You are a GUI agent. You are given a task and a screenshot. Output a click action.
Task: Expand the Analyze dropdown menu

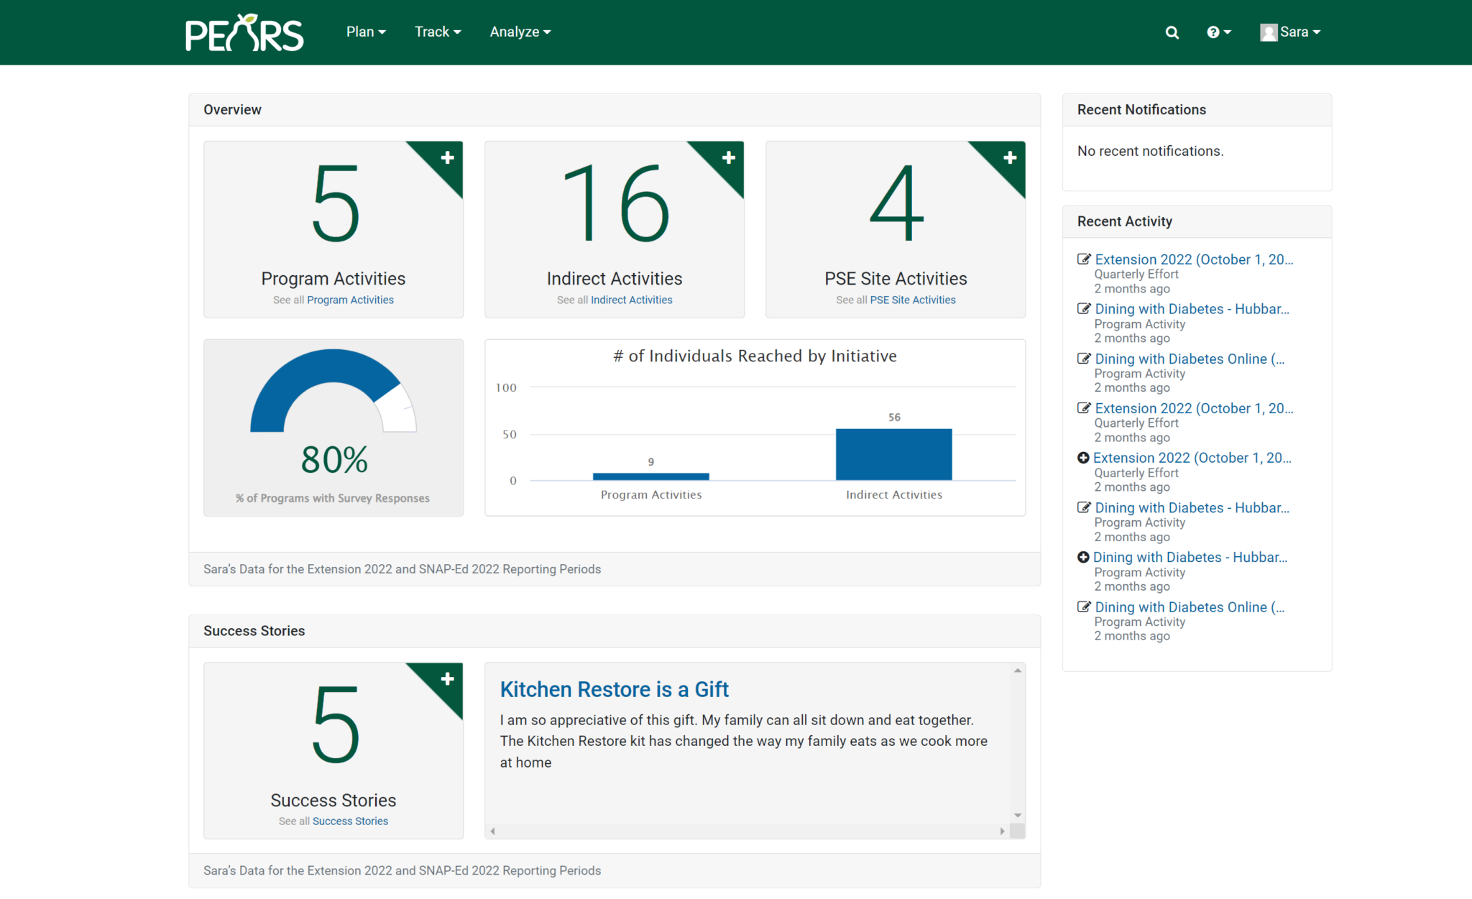tap(520, 32)
